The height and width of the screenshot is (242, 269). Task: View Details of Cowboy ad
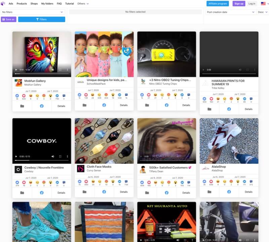point(61,193)
